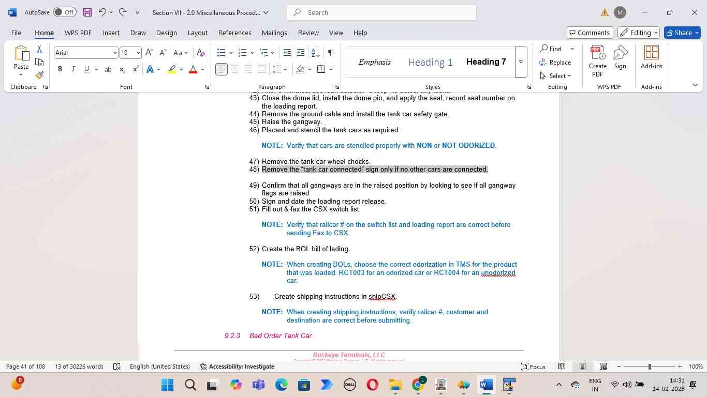707x397 pixels.
Task: Toggle show paragraph marks
Action: tap(330, 53)
